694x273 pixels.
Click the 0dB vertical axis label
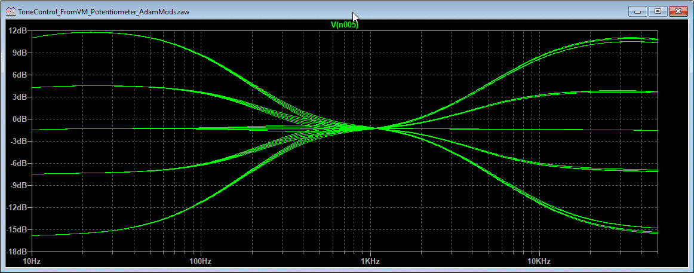tap(20, 119)
